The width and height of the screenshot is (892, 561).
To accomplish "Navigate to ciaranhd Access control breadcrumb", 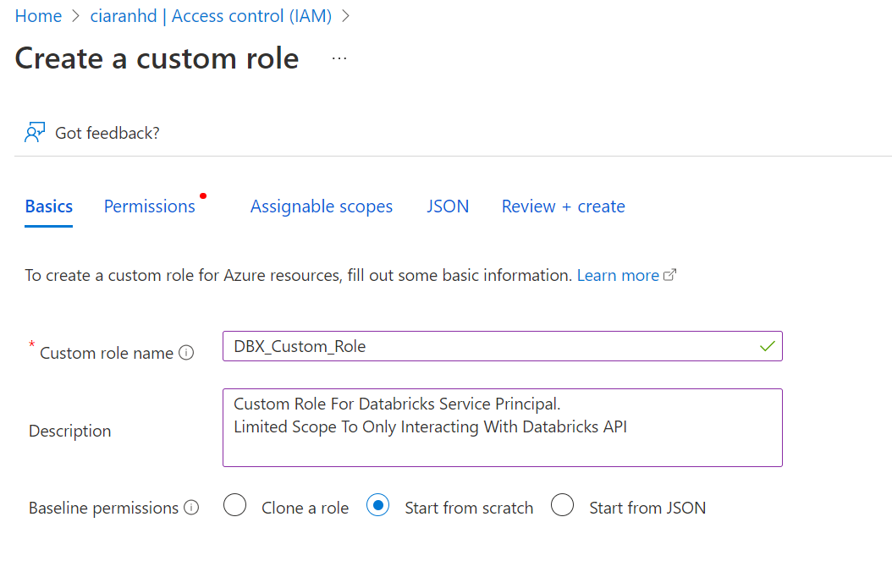I will pyautogui.click(x=211, y=16).
